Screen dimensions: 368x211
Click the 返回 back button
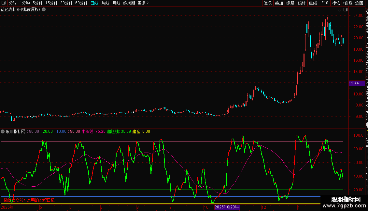point(359,3)
